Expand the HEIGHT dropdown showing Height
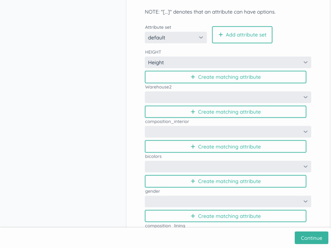331x248 pixels. [x=227, y=63]
